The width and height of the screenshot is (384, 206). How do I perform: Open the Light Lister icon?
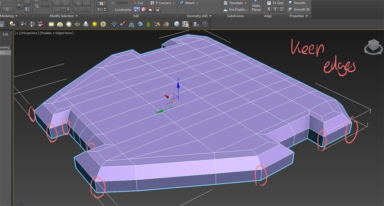12,24
